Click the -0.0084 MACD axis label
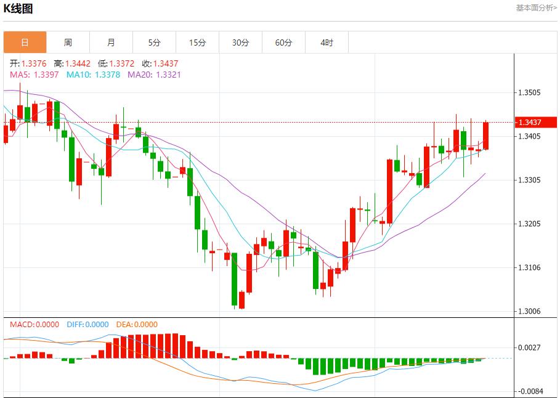 [x=529, y=391]
